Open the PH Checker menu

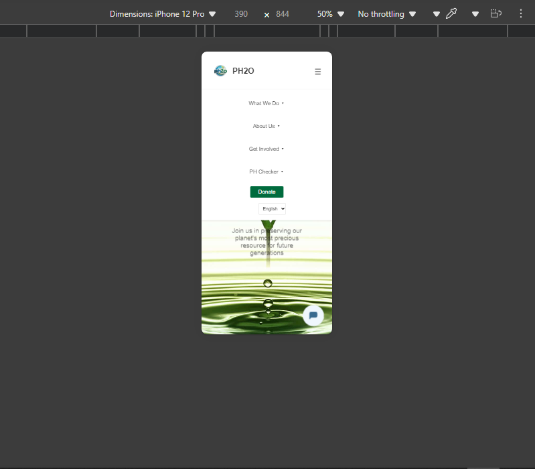pyautogui.click(x=266, y=172)
